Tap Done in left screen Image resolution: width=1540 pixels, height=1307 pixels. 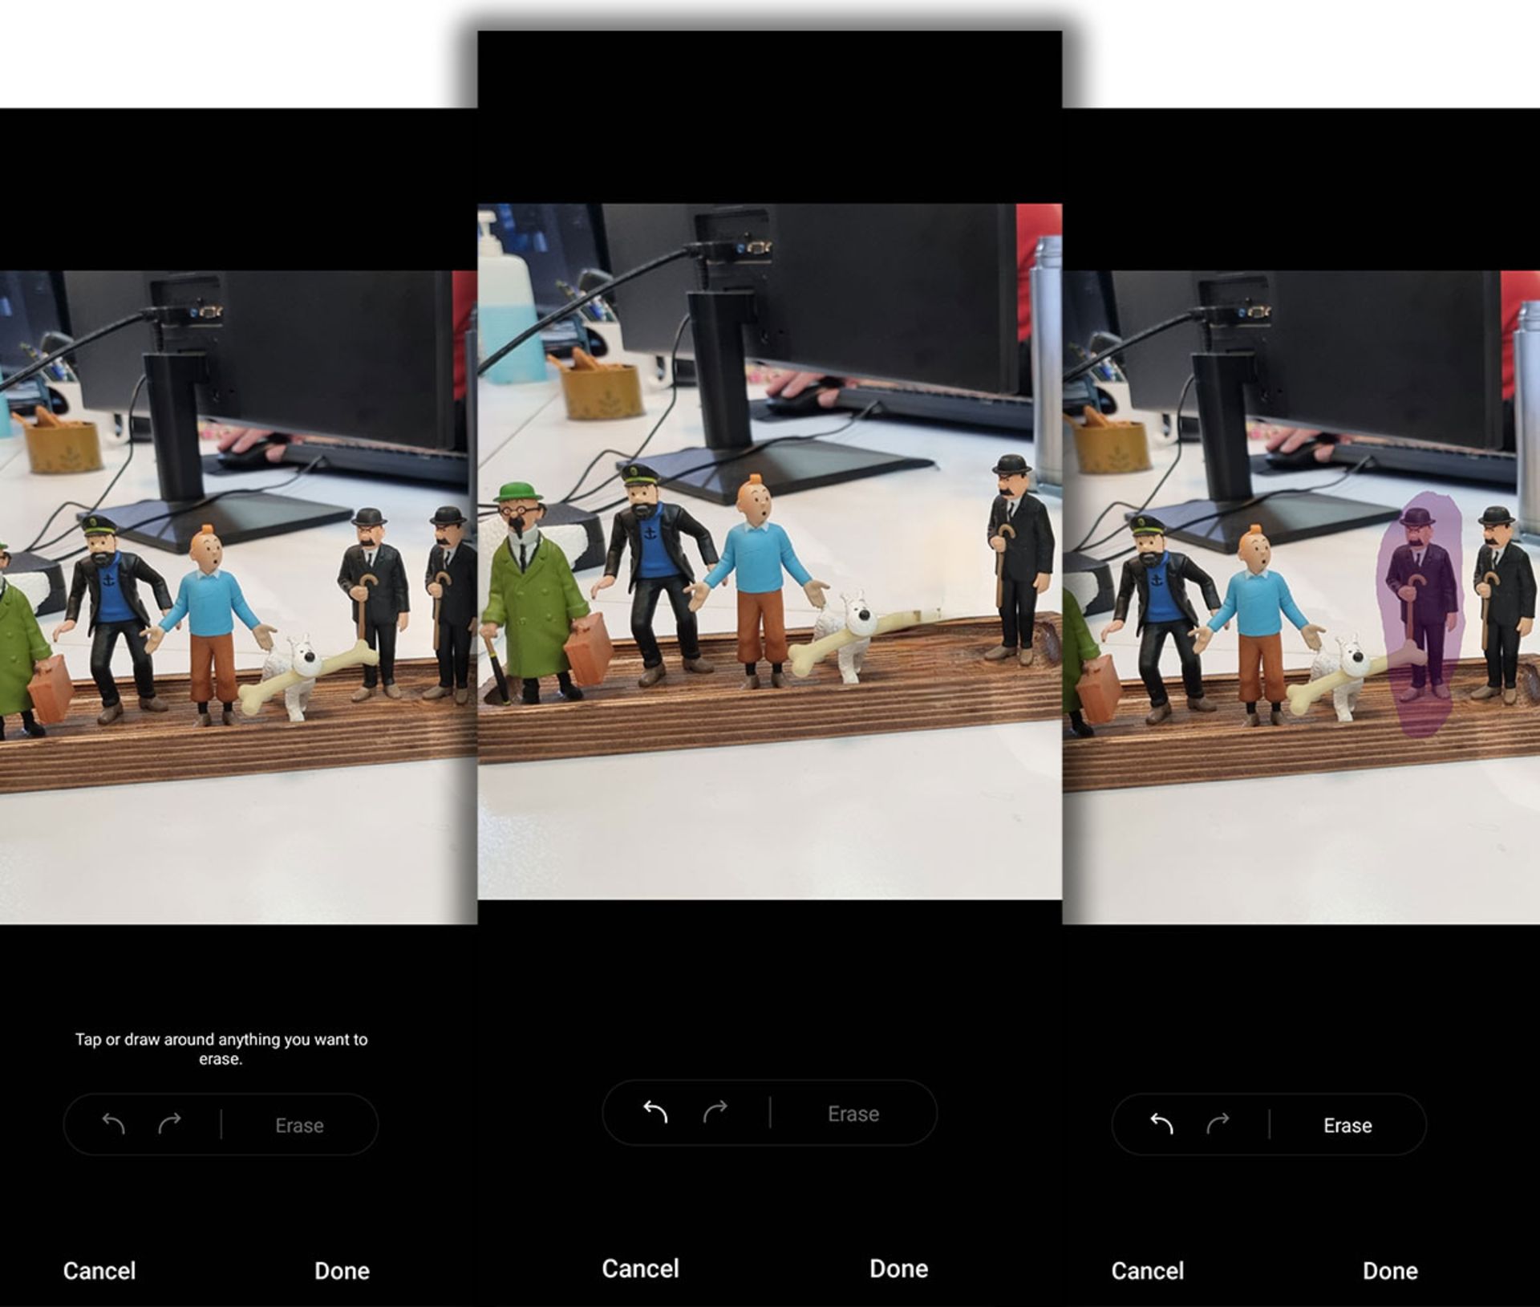(x=342, y=1271)
